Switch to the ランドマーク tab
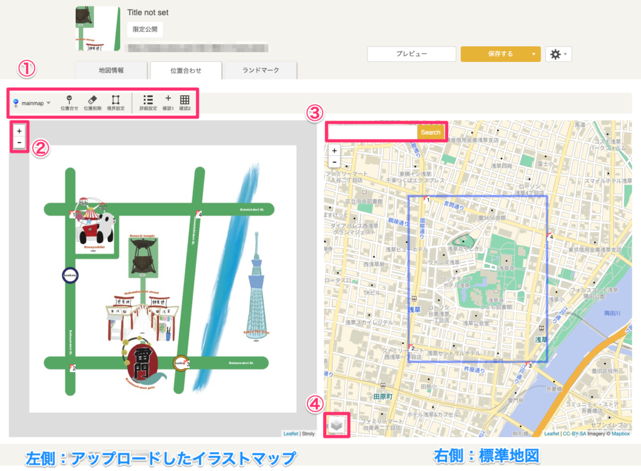This screenshot has width=641, height=471. click(x=260, y=70)
